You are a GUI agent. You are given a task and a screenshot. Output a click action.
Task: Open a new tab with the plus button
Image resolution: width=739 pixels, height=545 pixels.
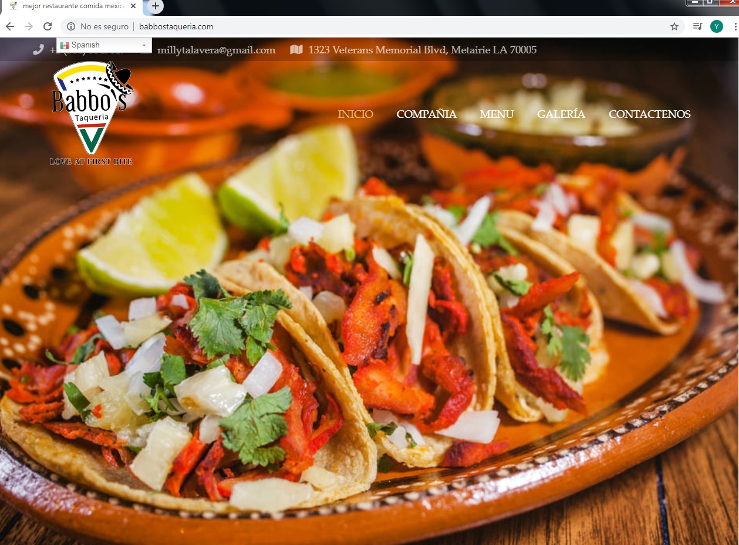pyautogui.click(x=155, y=6)
